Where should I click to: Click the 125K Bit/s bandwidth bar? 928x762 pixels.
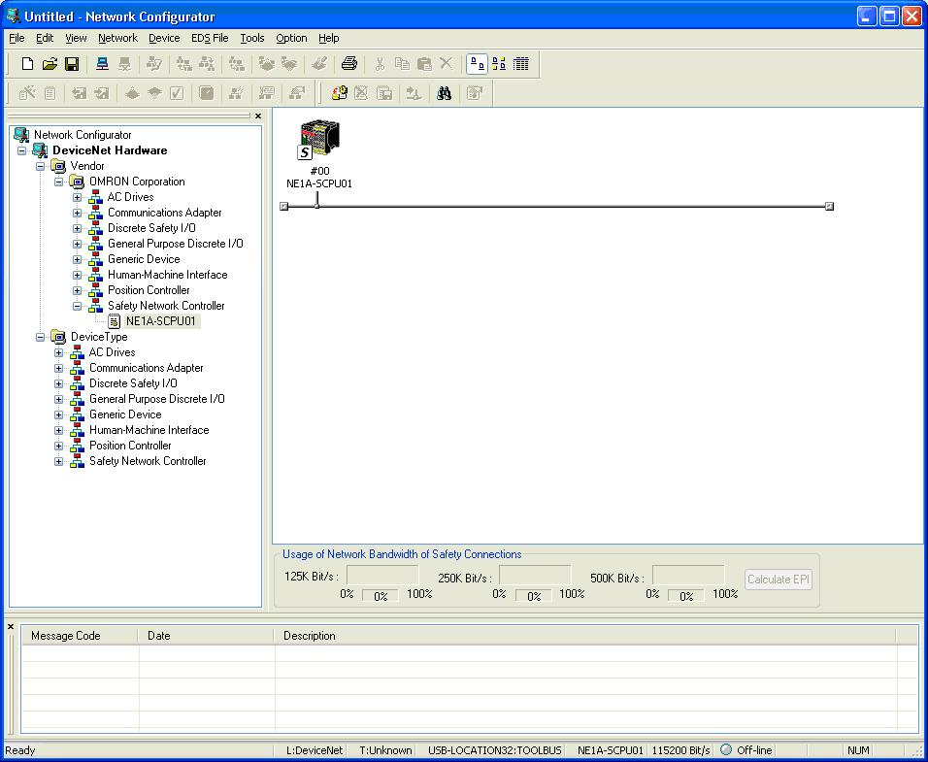click(382, 576)
